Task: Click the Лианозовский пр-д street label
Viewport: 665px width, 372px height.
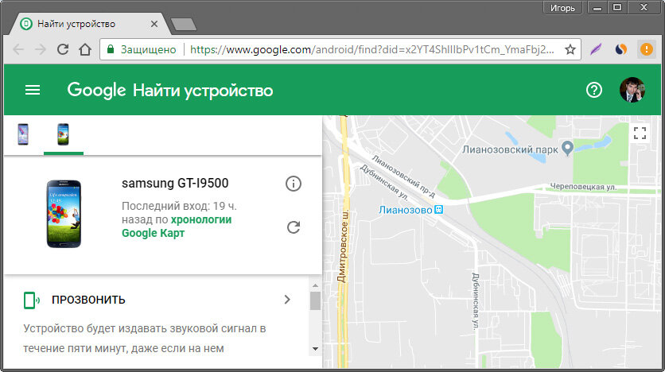Action: (403, 176)
